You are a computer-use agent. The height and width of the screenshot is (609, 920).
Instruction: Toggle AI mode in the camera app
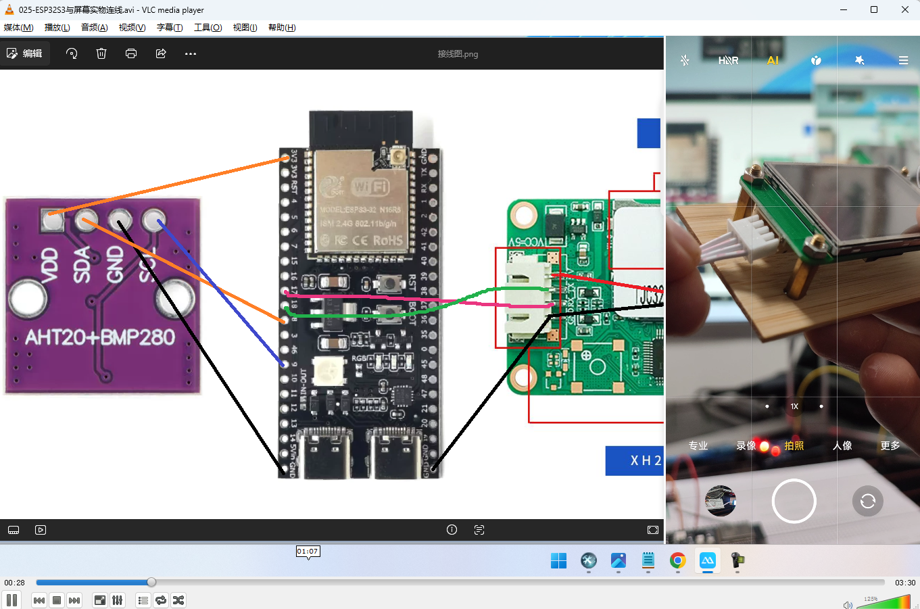pos(773,60)
